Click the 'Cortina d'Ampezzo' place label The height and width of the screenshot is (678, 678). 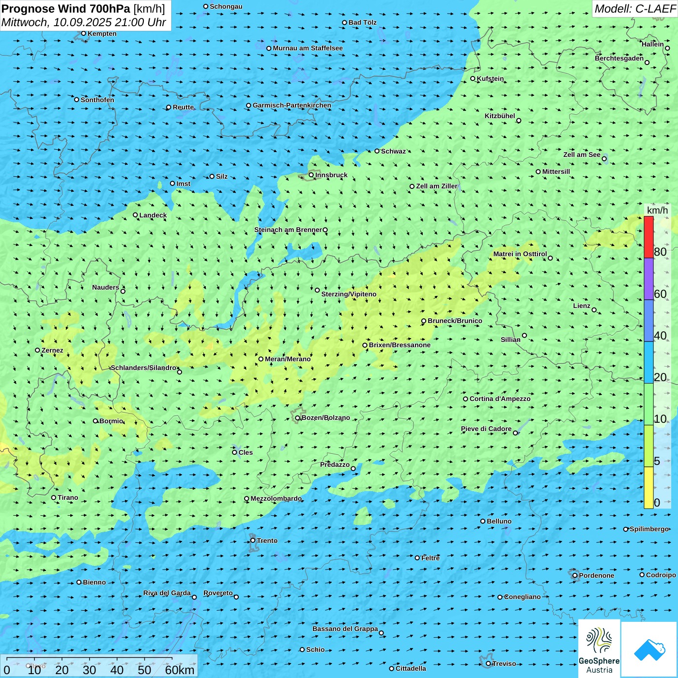(x=500, y=399)
